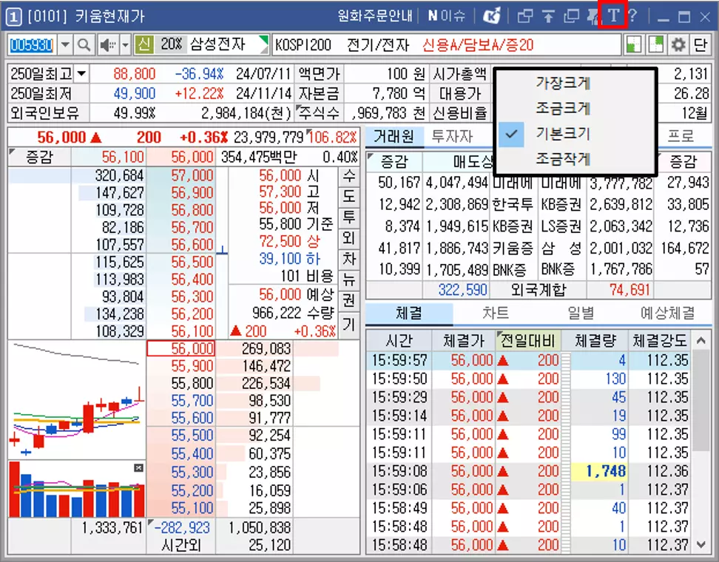The height and width of the screenshot is (562, 719).
Task: Click the scroll-down arrow of the trade list
Action: (x=701, y=544)
